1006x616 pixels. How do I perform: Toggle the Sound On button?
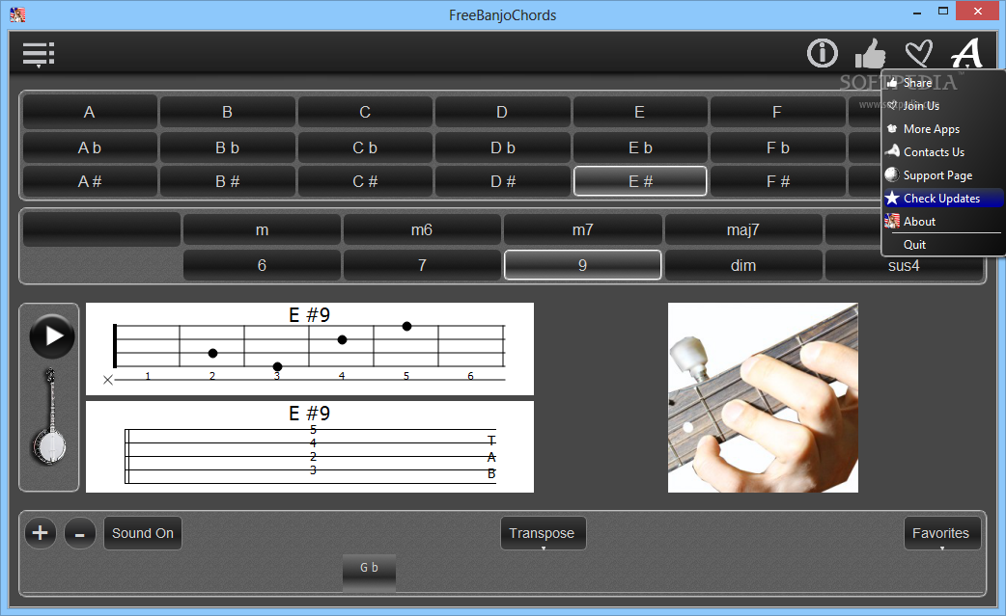pyautogui.click(x=143, y=533)
